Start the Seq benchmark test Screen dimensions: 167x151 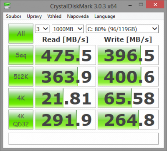pyautogui.click(x=21, y=55)
